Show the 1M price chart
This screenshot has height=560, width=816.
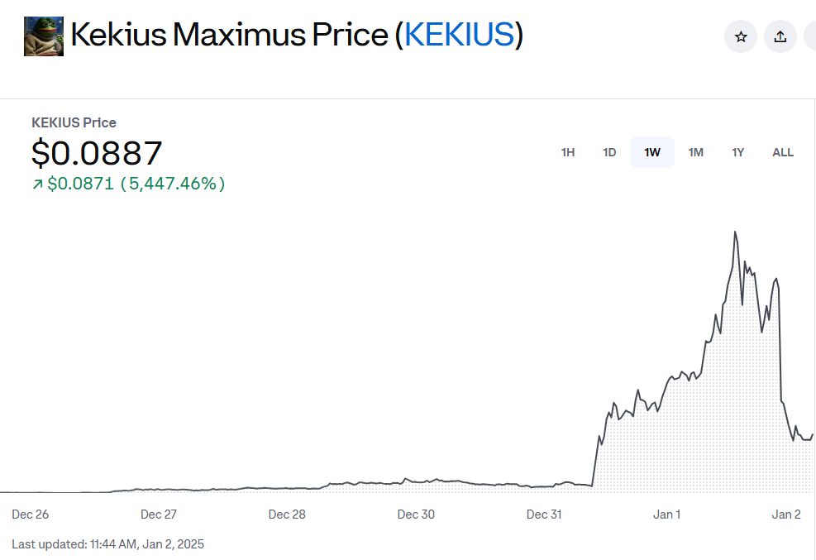[x=696, y=152]
